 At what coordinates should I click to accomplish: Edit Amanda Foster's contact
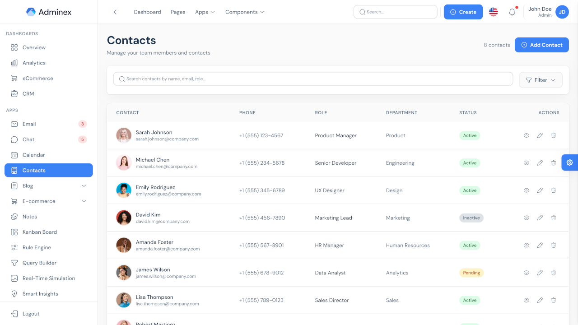click(540, 246)
